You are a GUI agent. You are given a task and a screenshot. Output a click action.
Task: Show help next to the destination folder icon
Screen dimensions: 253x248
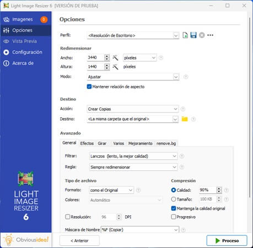[193, 119]
